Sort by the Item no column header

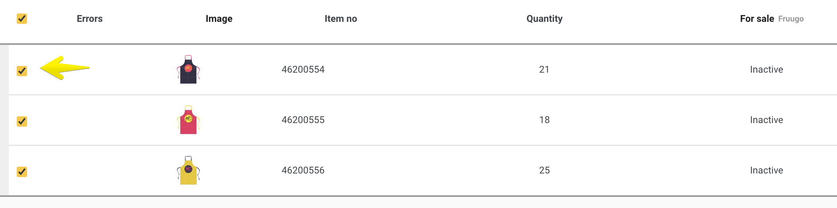point(341,19)
